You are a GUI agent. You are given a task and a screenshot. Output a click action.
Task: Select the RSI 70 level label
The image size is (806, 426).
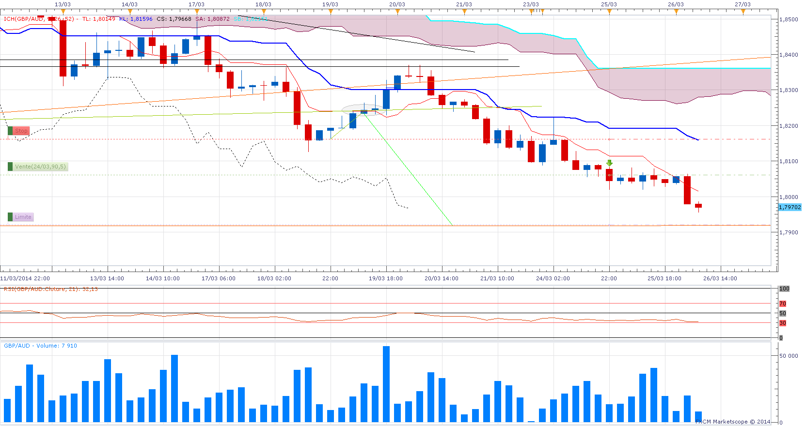[x=783, y=304]
